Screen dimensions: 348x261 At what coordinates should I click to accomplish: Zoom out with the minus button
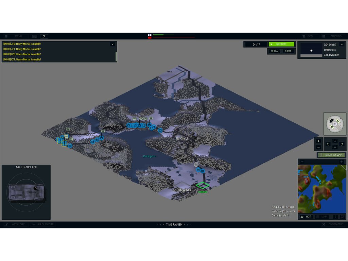318,147
